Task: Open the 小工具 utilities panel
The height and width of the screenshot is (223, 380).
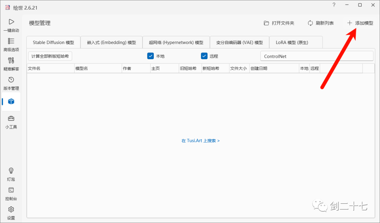Action: 11,122
